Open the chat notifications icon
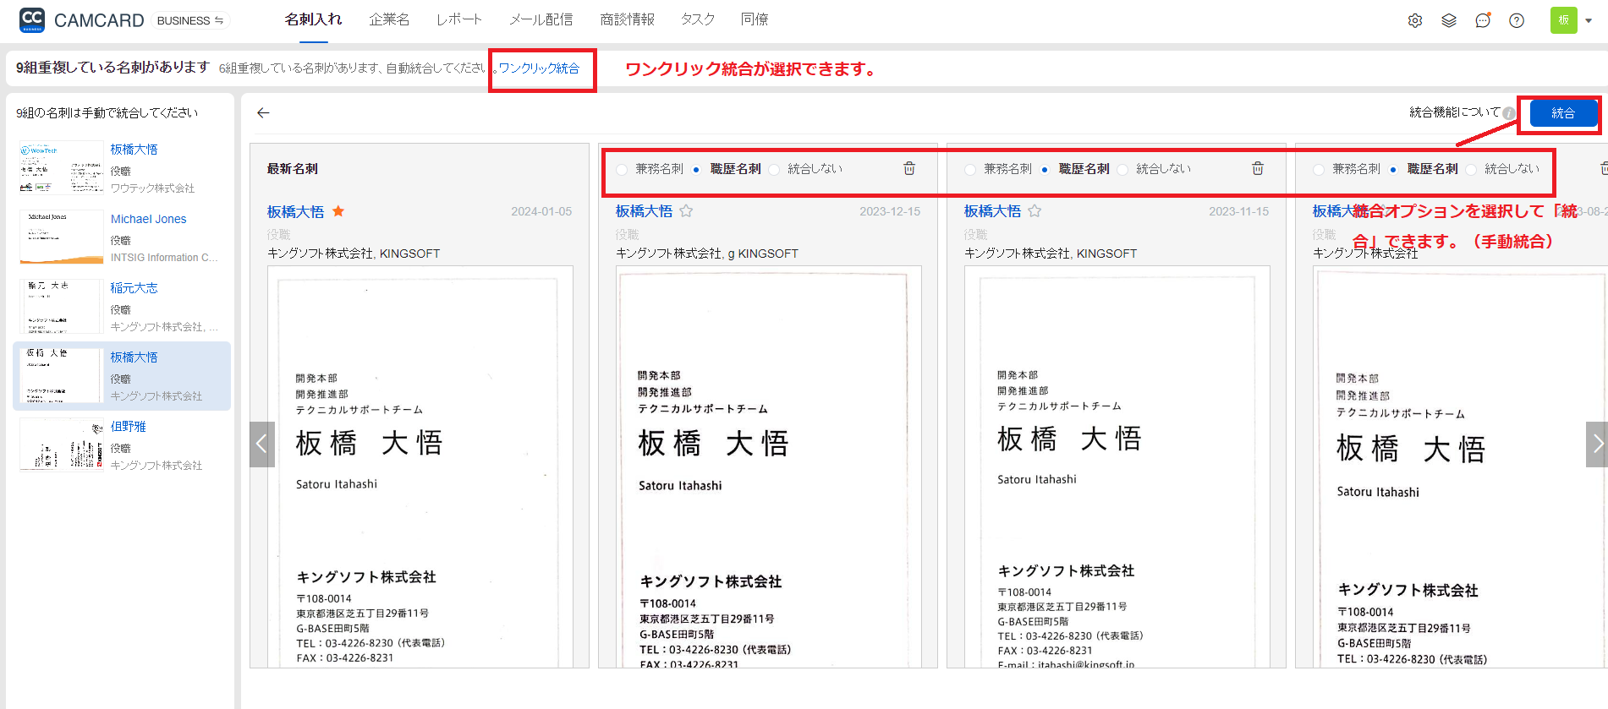This screenshot has height=709, width=1608. click(x=1483, y=20)
